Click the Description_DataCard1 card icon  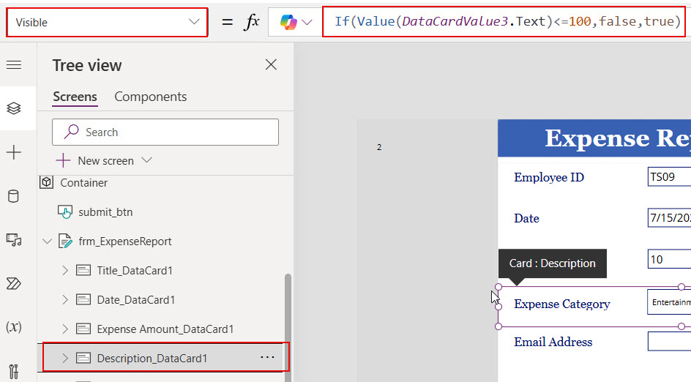83,358
